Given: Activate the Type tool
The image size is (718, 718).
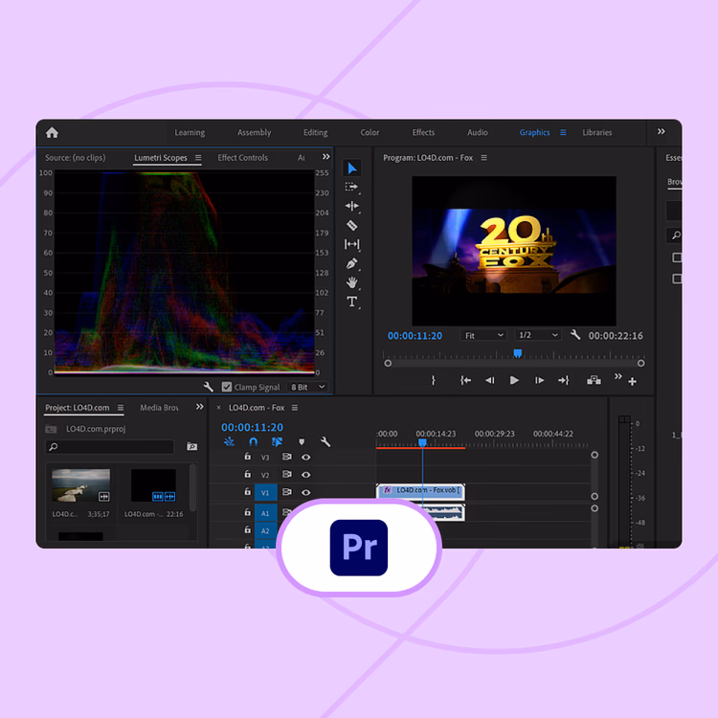Looking at the screenshot, I should [x=351, y=302].
